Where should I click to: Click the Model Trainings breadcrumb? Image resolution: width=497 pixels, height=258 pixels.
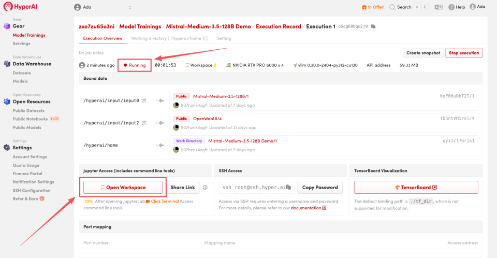click(x=140, y=26)
